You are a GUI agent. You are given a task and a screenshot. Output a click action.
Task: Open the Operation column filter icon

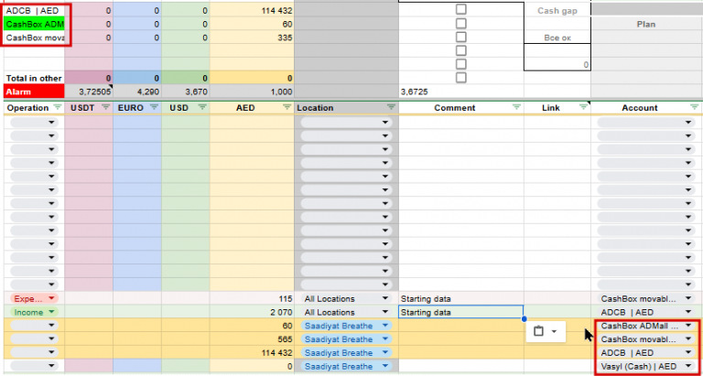click(57, 108)
